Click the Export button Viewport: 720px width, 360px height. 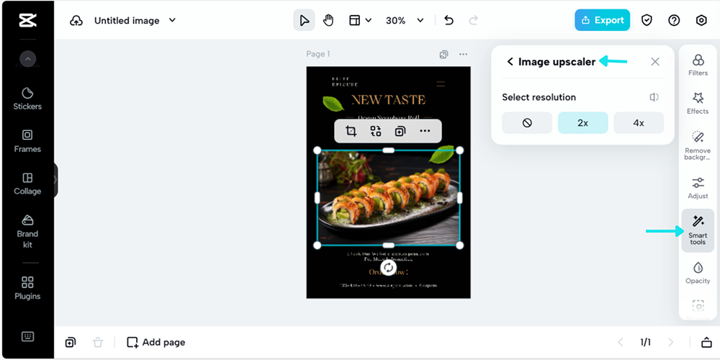click(602, 20)
